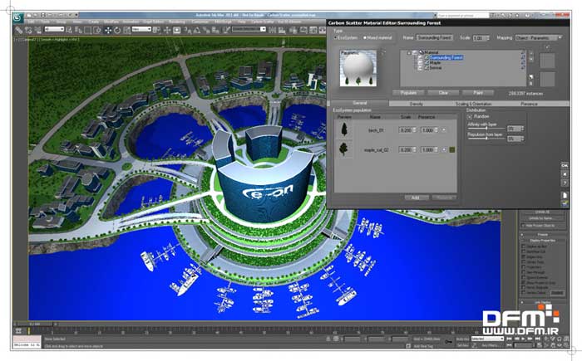This screenshot has height=361, width=582.
Task: Click the Unhide by Name button
Action: point(542,219)
